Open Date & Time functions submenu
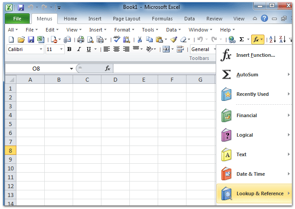 (x=254, y=174)
